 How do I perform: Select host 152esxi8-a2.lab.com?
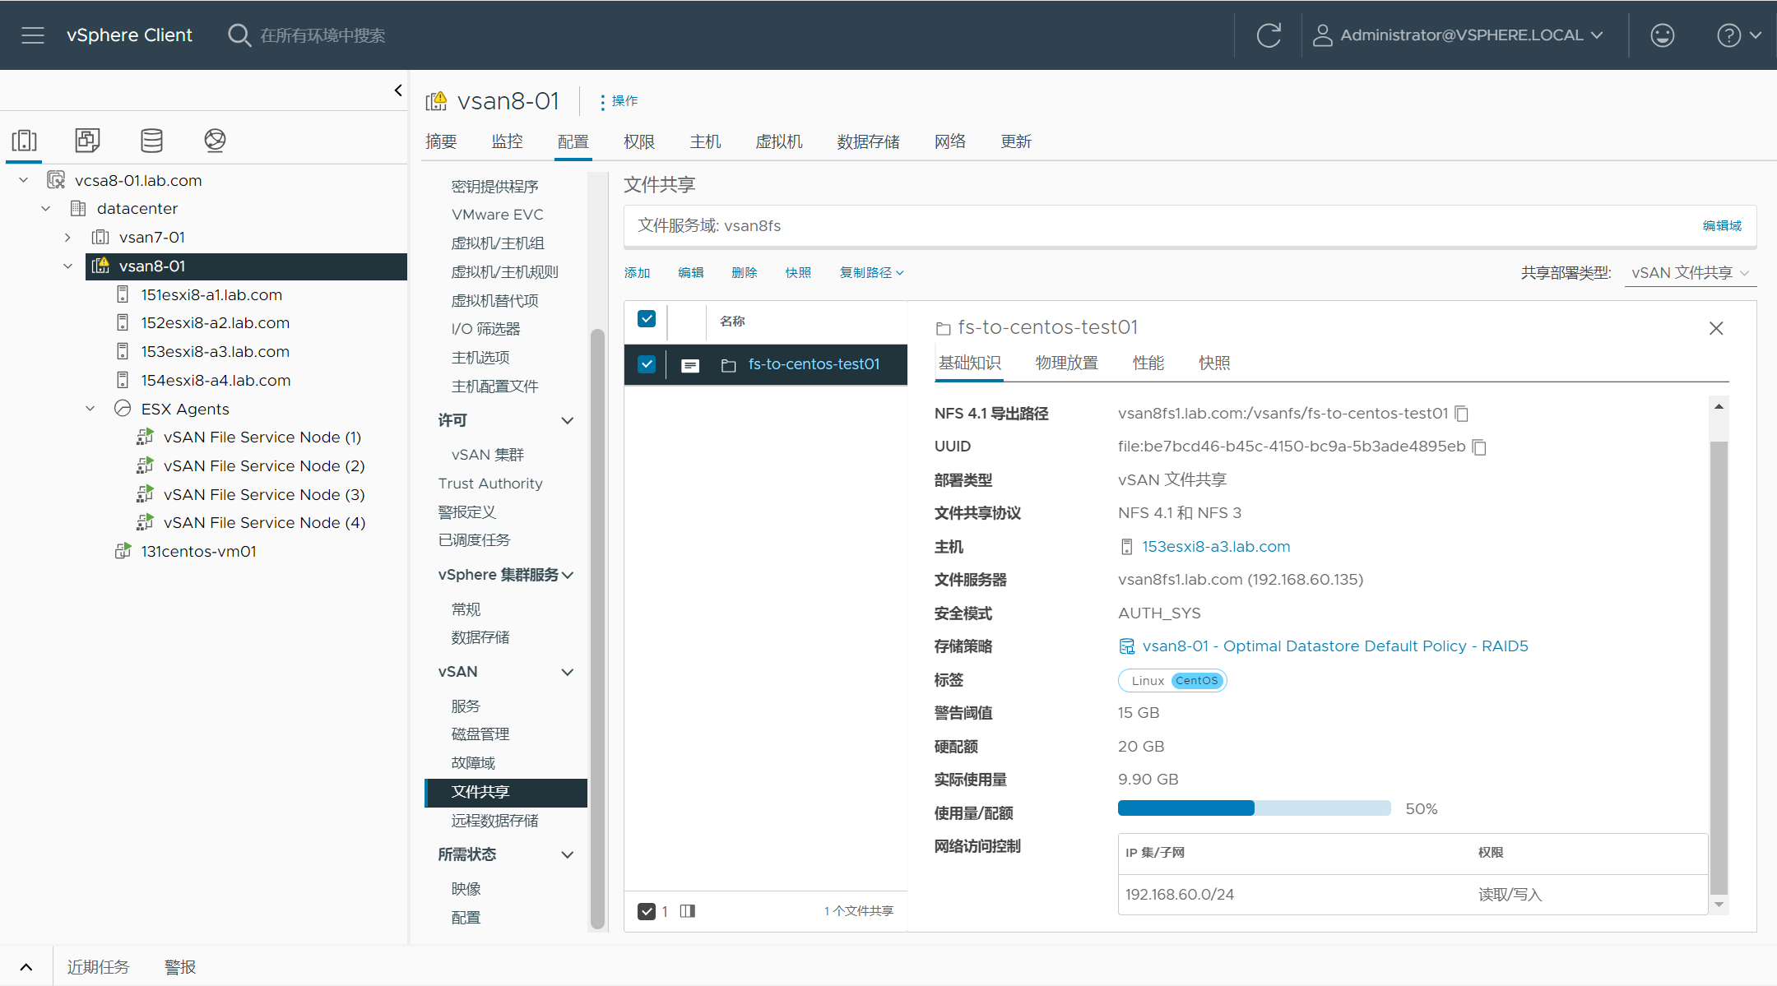(x=215, y=323)
